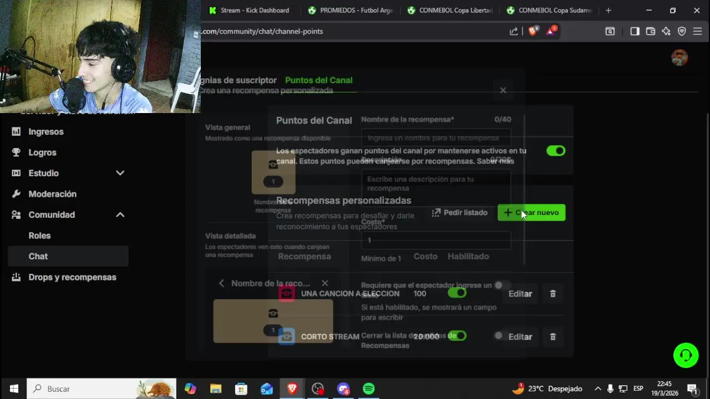Disable the Puntos del Canal toggle
Screen dimensions: 710x399
556,151
